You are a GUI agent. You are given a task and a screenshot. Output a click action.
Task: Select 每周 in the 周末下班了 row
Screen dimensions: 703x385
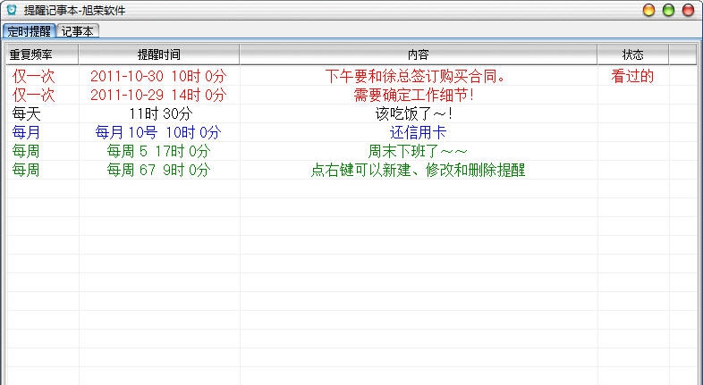click(27, 151)
